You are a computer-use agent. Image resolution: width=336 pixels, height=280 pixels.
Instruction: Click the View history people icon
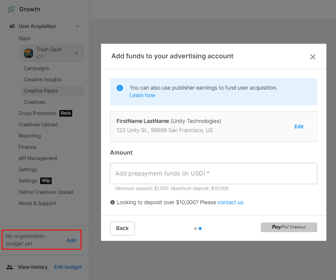coord(10,267)
